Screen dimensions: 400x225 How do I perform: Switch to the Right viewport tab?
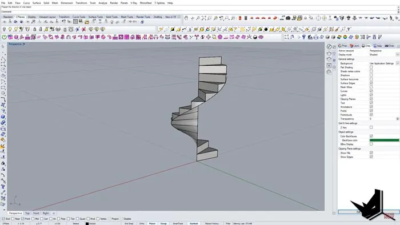(46, 213)
